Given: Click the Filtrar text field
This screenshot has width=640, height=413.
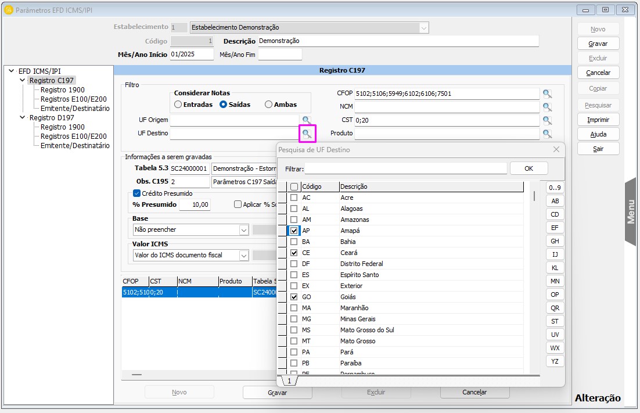Looking at the screenshot, I should [x=405, y=168].
